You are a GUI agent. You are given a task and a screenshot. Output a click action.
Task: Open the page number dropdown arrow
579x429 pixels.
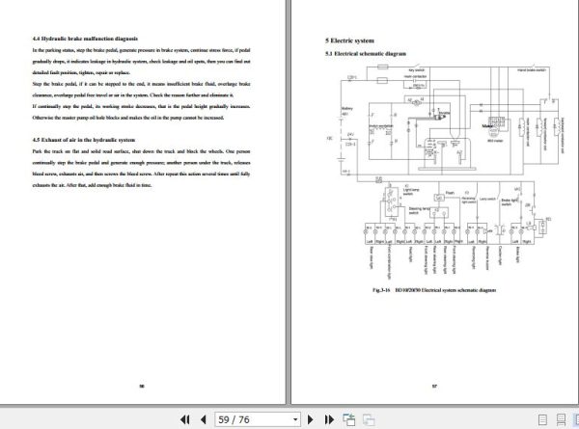(x=295, y=419)
